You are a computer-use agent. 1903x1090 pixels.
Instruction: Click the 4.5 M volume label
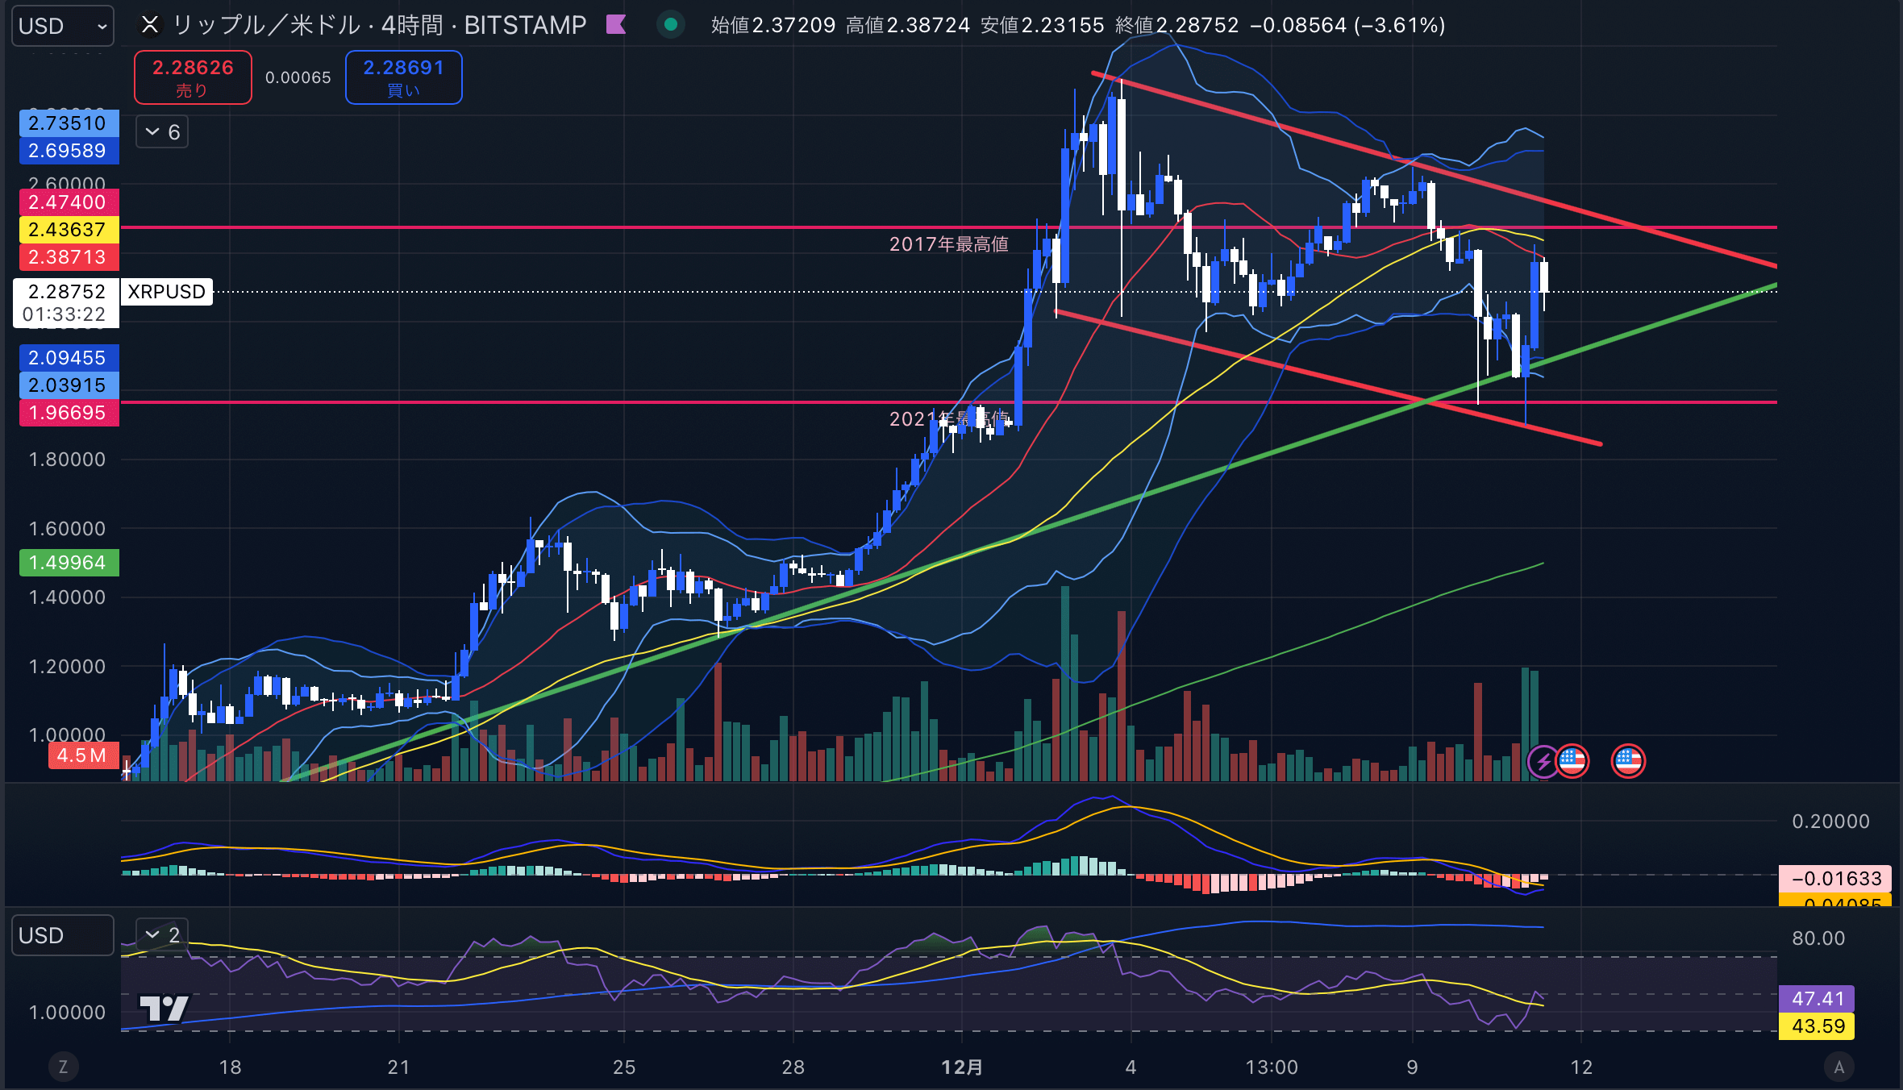[83, 755]
